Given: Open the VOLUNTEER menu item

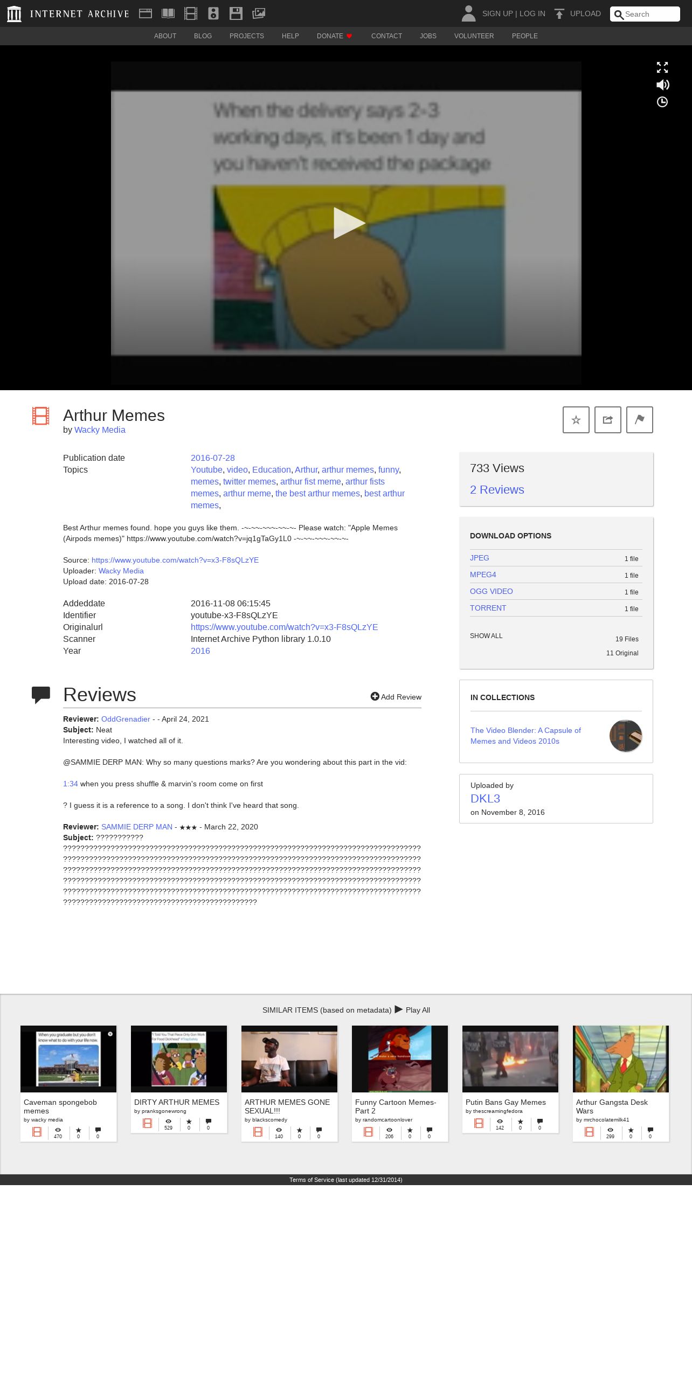Looking at the screenshot, I should 474,36.
